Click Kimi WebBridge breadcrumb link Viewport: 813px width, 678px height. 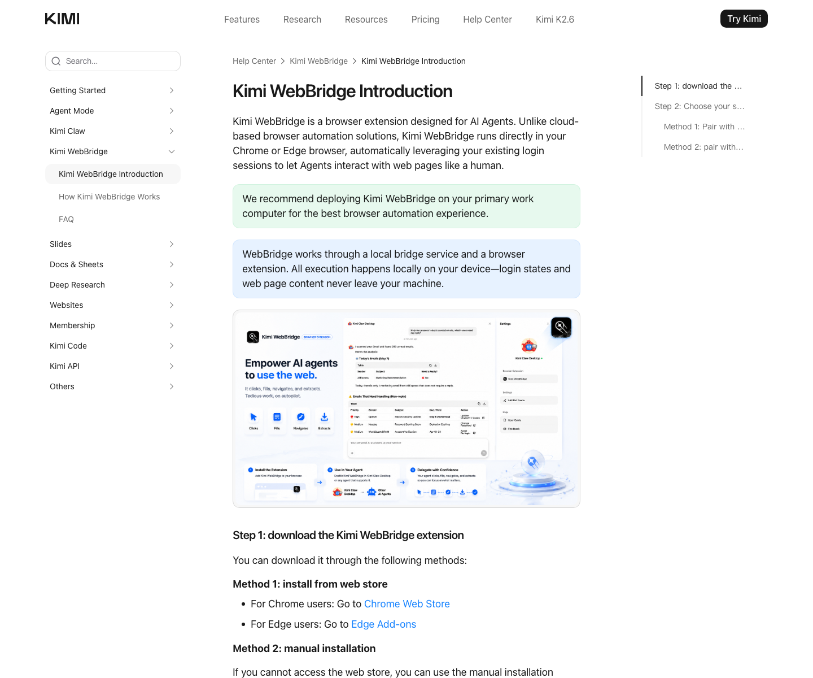tap(318, 61)
